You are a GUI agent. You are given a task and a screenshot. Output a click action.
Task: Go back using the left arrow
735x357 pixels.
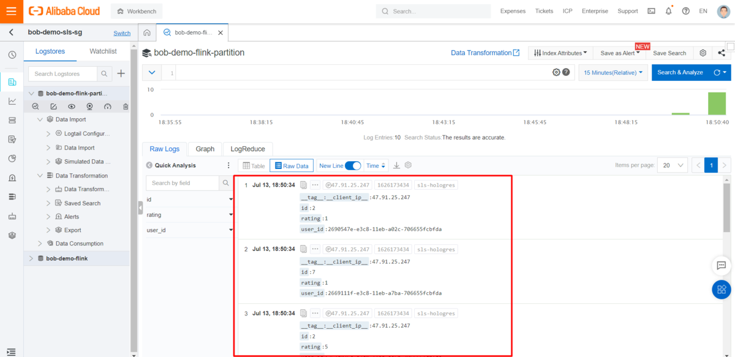click(x=11, y=32)
